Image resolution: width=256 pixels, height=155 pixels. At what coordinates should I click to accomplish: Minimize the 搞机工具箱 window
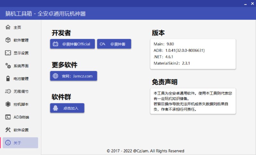pos(236,4)
